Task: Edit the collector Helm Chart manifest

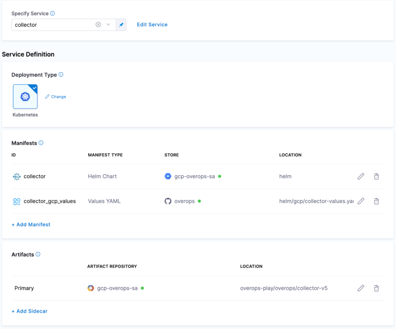Action: [x=361, y=176]
